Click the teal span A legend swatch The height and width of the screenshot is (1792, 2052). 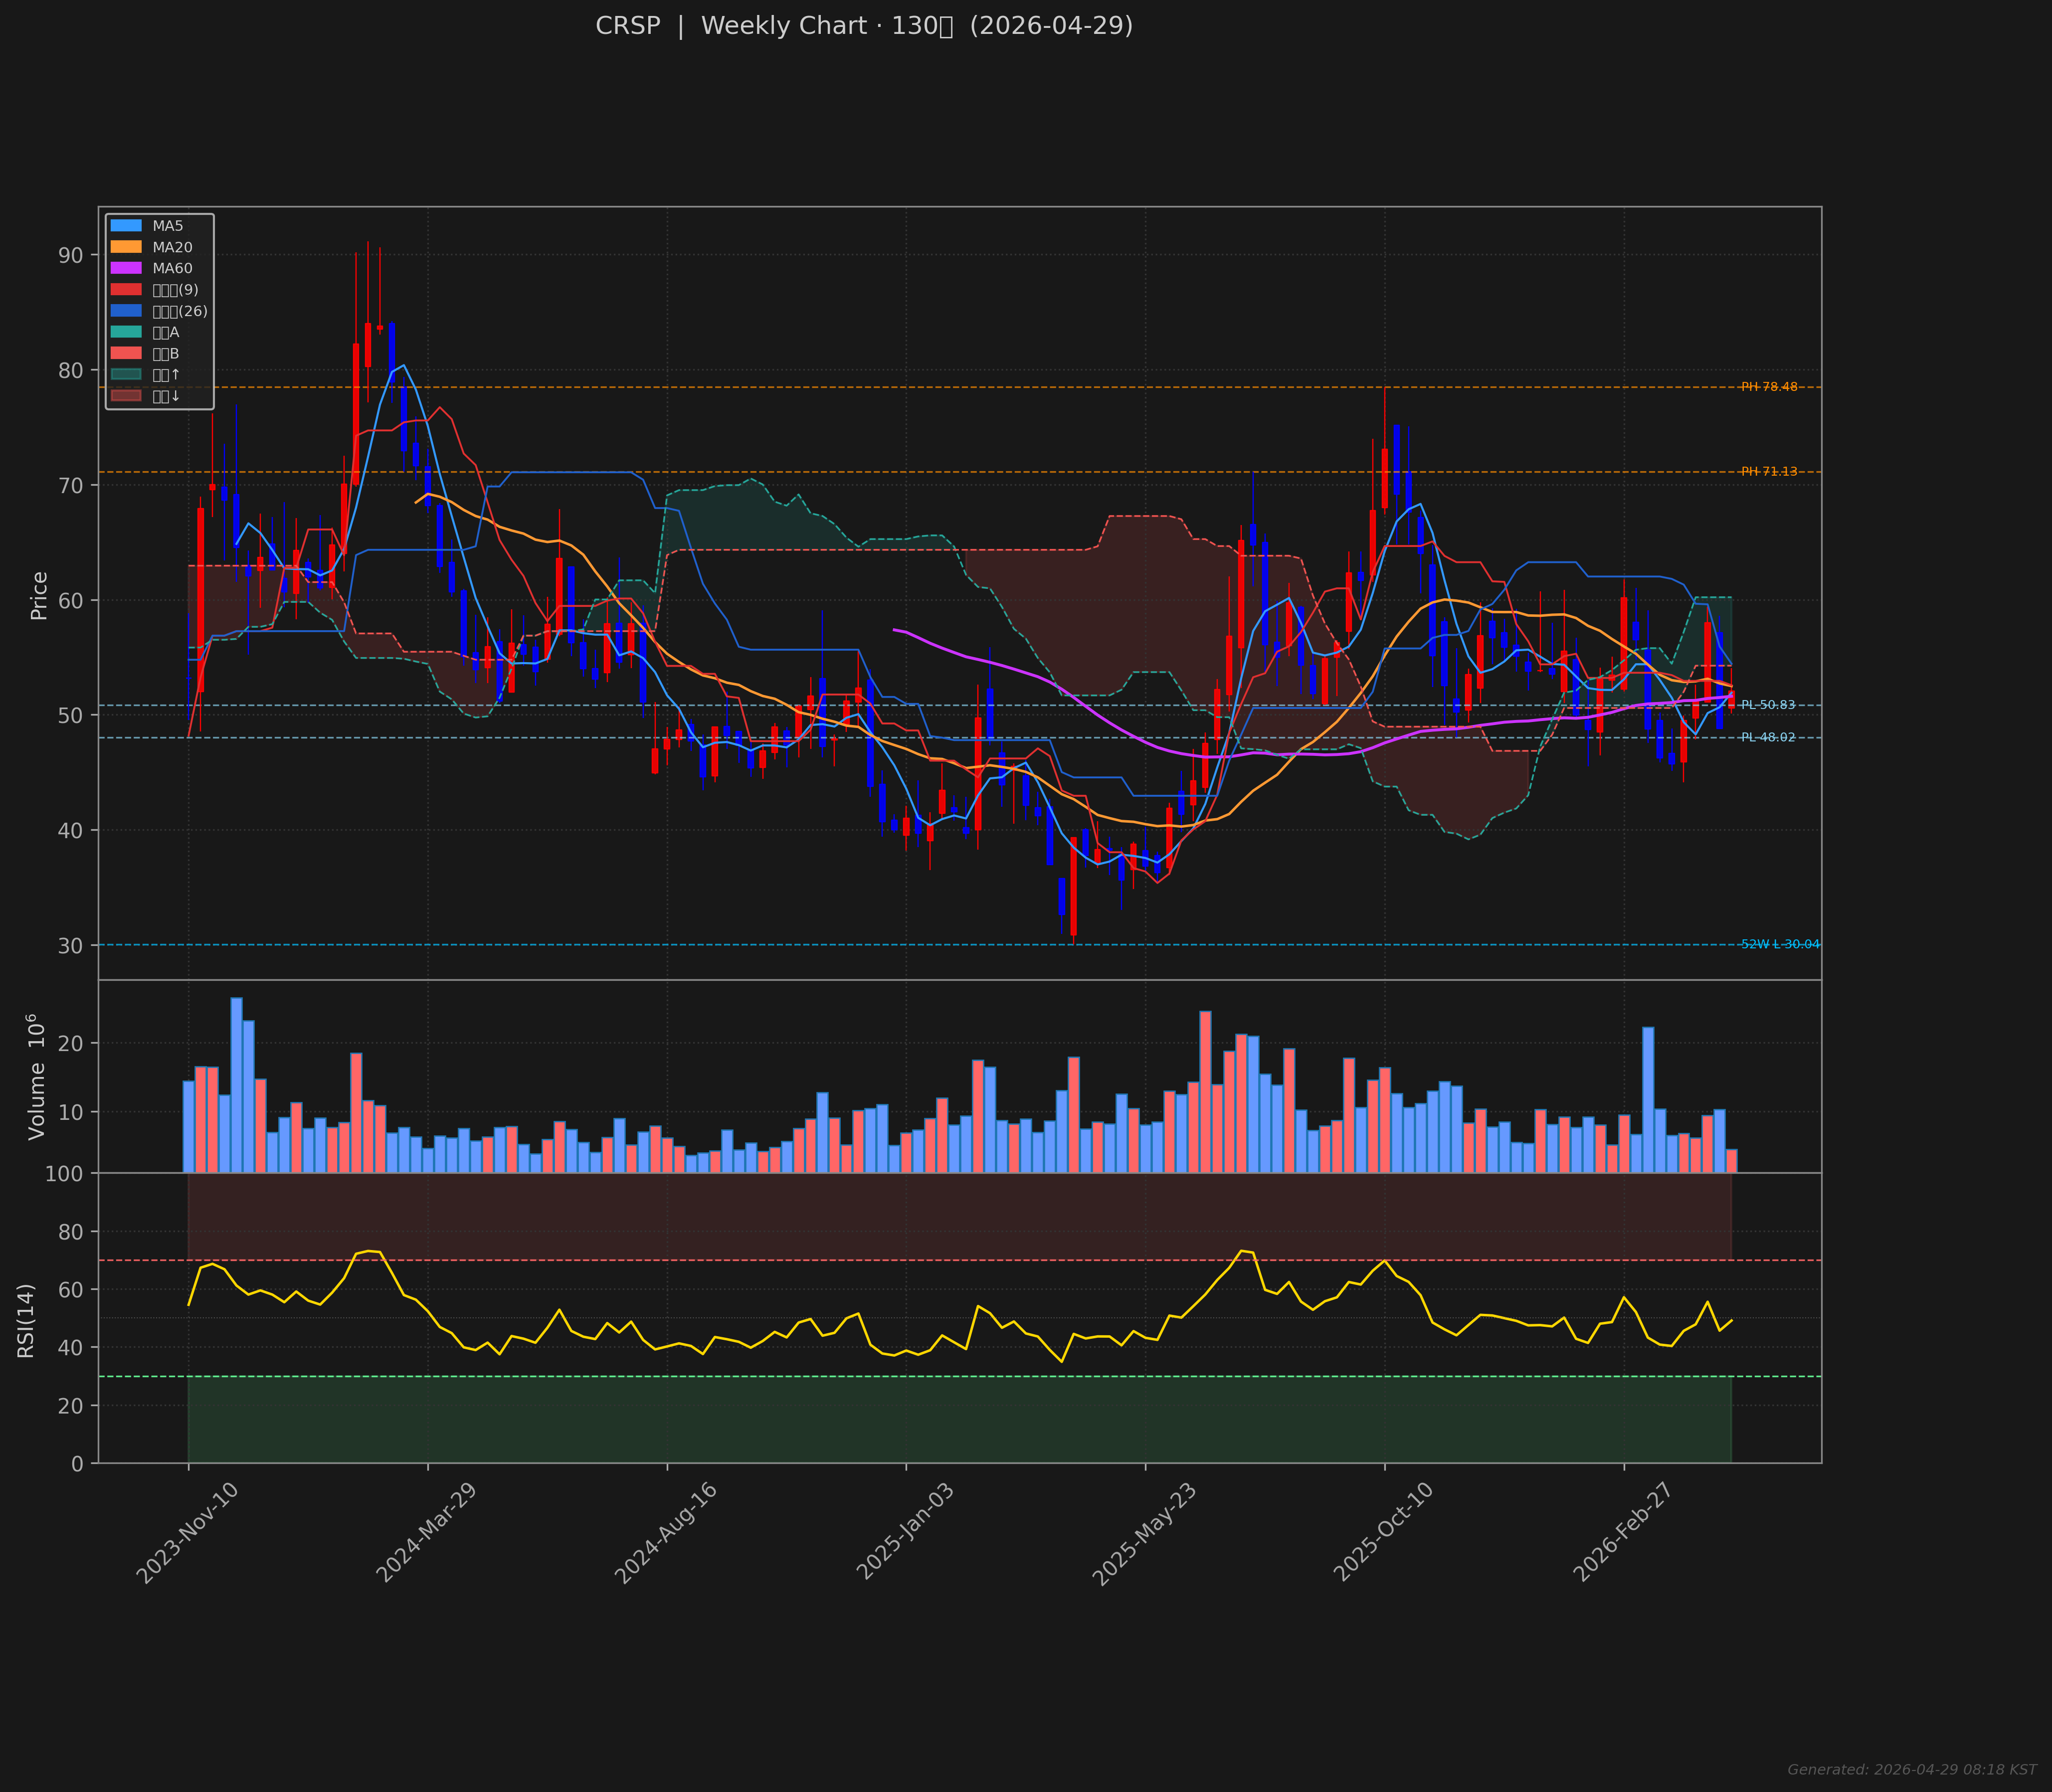click(x=126, y=332)
